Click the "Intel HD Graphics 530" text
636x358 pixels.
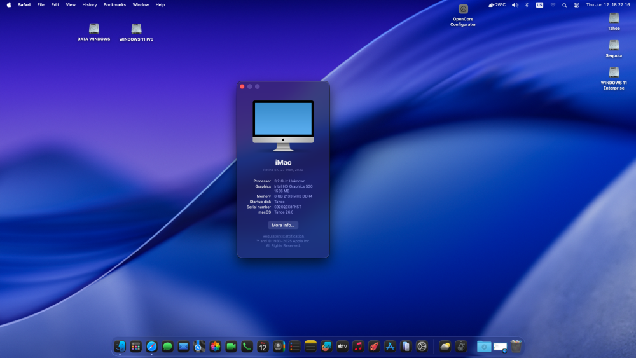[293, 186]
